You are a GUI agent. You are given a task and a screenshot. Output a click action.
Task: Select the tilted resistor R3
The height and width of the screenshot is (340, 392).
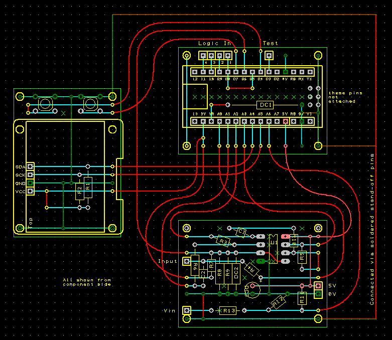[x=223, y=241]
